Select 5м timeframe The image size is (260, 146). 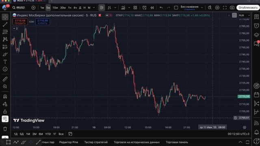click(48, 8)
